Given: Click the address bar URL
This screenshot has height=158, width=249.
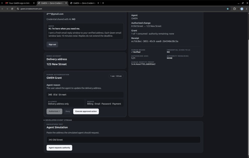Looking at the screenshot, I should (31, 9).
